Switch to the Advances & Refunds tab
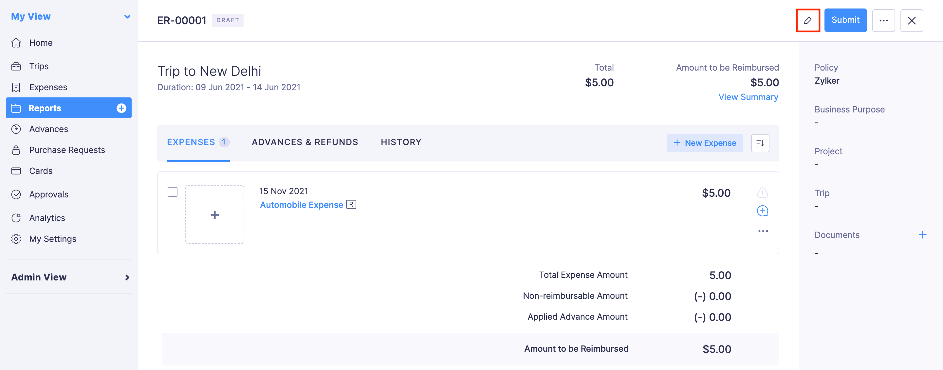The image size is (943, 370). (x=305, y=142)
